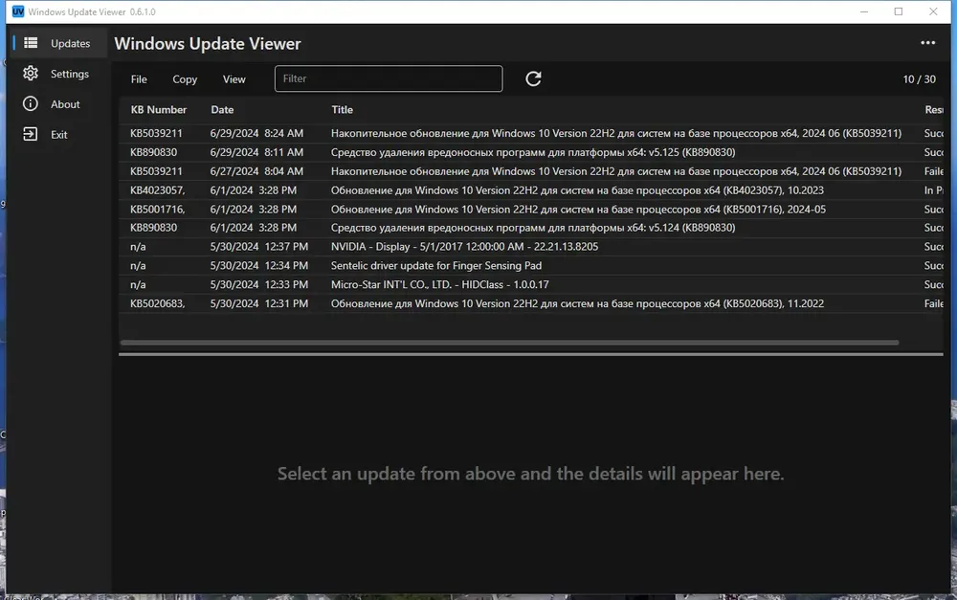Open the Updates list icon in sidebar
The width and height of the screenshot is (957, 600).
tap(31, 43)
